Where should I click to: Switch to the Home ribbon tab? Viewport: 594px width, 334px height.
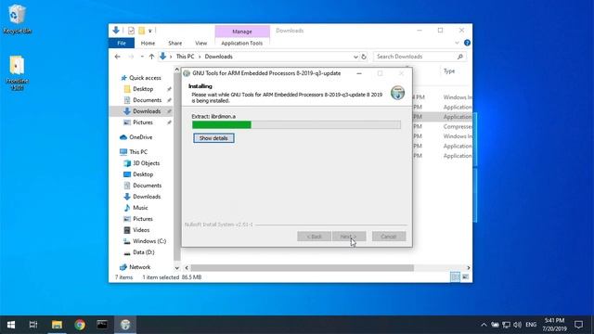click(148, 44)
